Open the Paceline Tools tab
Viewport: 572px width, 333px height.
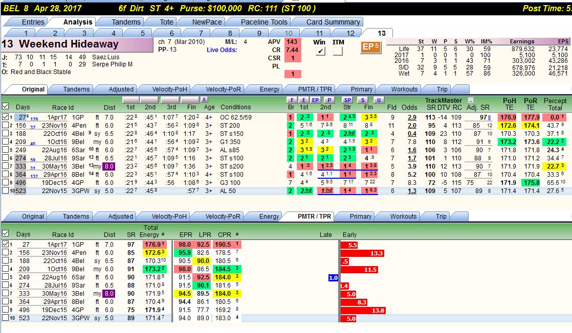[x=264, y=22]
